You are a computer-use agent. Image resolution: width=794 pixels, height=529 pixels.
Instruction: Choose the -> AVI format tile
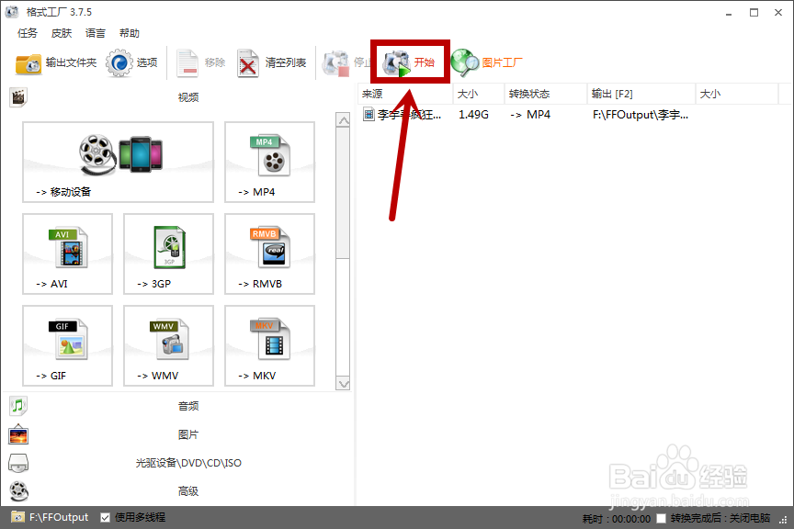tap(67, 253)
